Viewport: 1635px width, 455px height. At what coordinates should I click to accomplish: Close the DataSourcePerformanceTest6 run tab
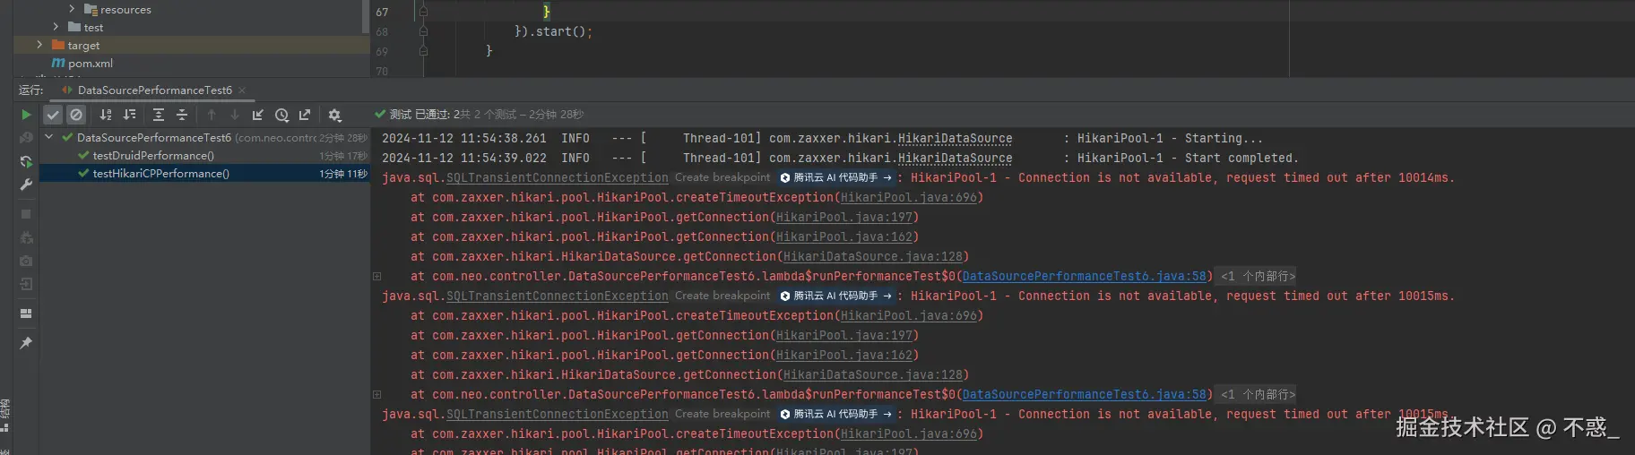(242, 90)
